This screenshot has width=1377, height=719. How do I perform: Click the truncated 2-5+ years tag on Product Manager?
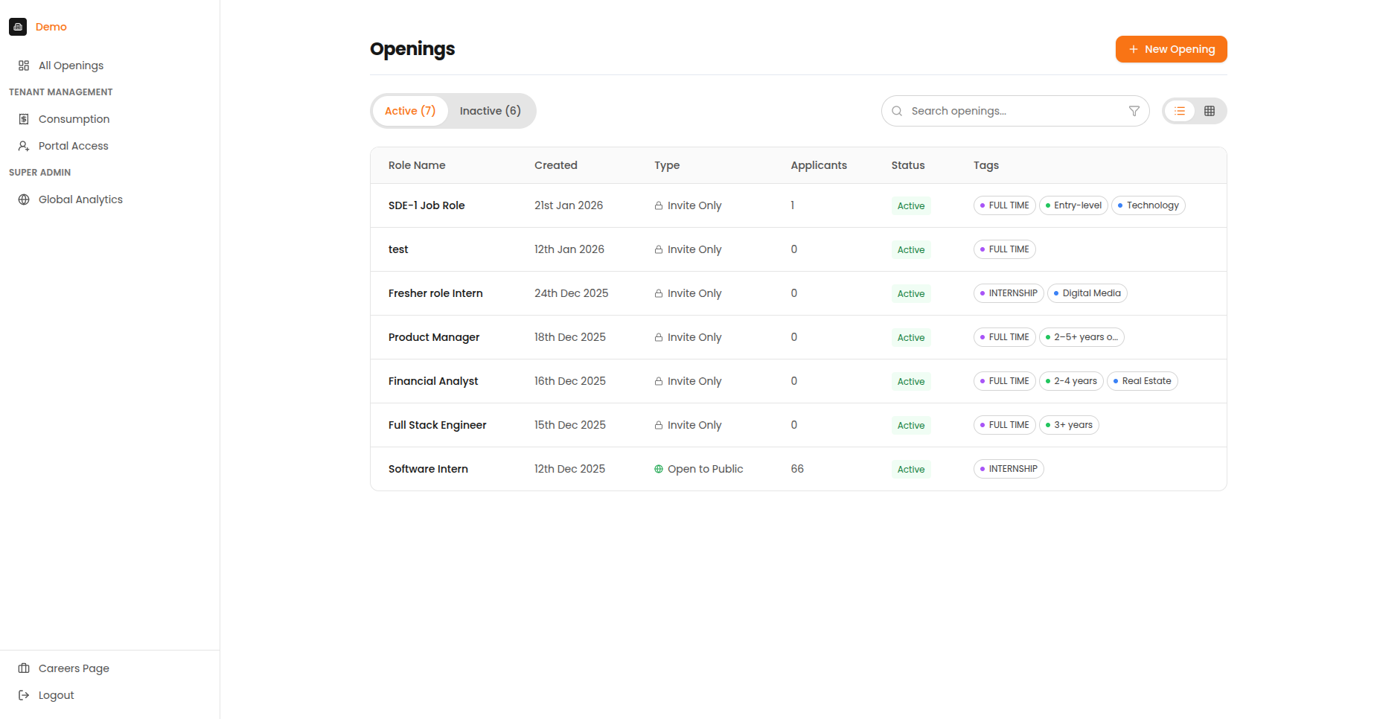1082,337
